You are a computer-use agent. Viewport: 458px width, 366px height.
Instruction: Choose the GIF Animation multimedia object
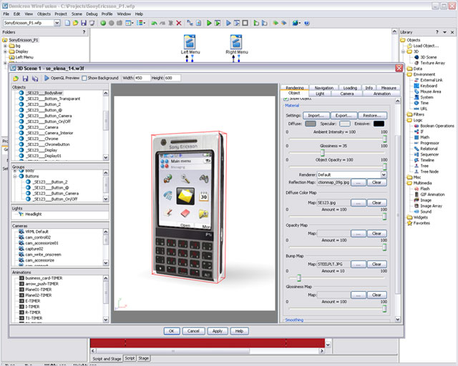click(x=434, y=194)
